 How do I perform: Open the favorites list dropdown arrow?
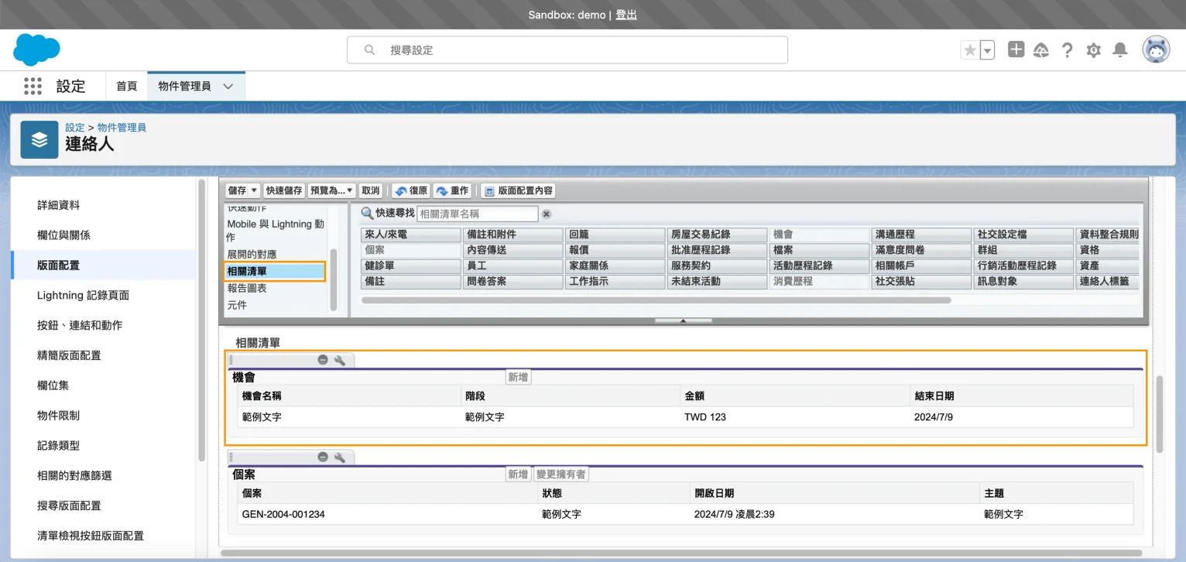pyautogui.click(x=987, y=50)
